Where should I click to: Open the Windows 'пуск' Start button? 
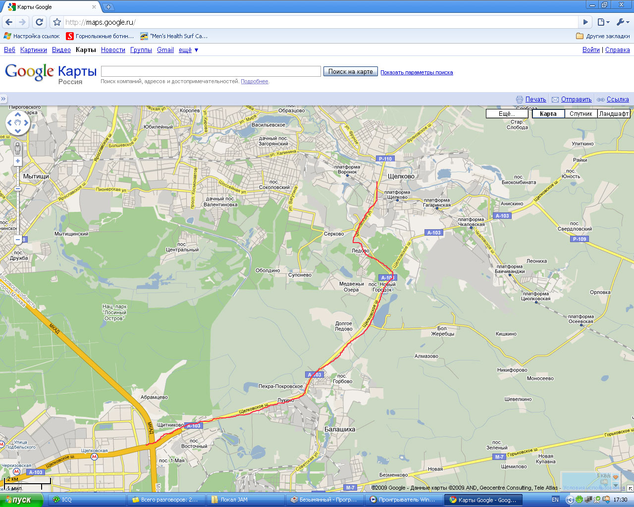tap(21, 500)
